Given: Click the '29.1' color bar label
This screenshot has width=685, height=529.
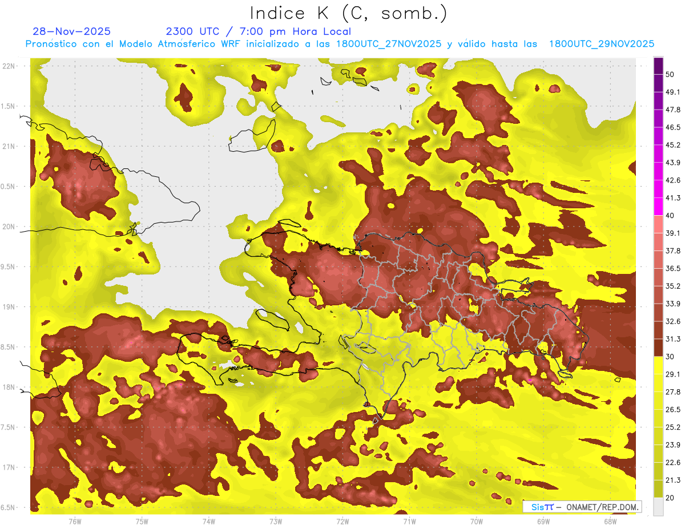Looking at the screenshot, I should pos(673,374).
